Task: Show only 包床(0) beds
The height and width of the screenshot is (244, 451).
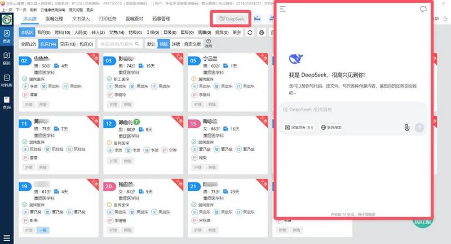Action: [x=86, y=44]
